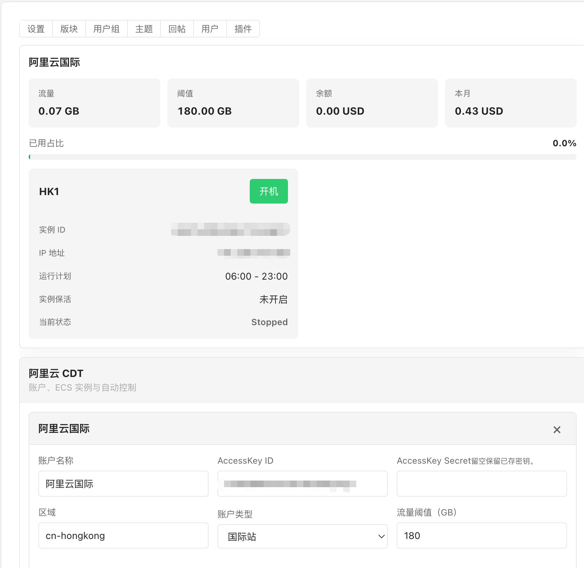This screenshot has width=584, height=568.
Task: Close the 阿里云国际 account panel
Action: (x=557, y=429)
